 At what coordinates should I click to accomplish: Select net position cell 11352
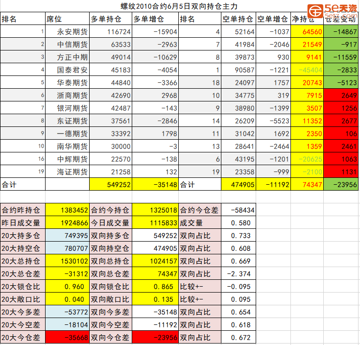(307, 121)
